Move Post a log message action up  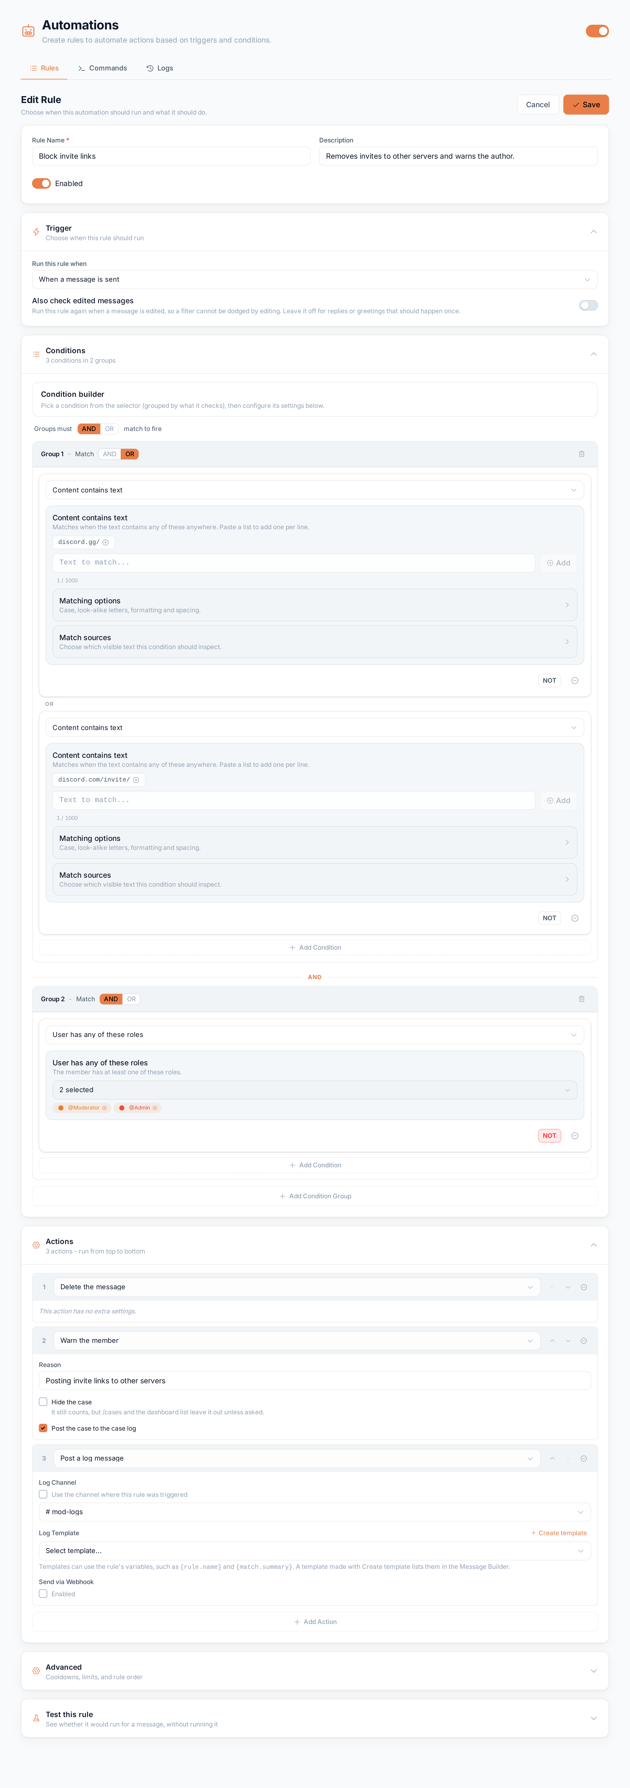[552, 1458]
